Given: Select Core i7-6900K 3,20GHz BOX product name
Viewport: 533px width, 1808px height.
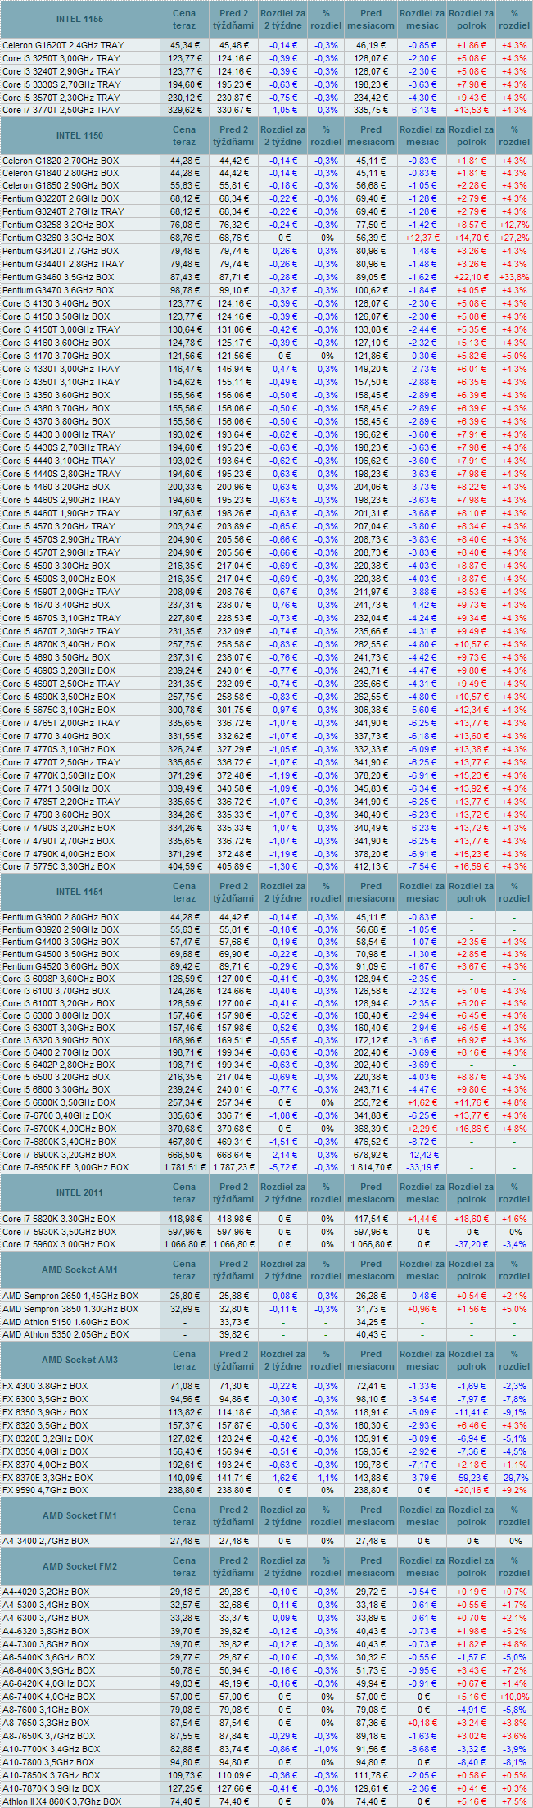Looking at the screenshot, I should point(59,1154).
